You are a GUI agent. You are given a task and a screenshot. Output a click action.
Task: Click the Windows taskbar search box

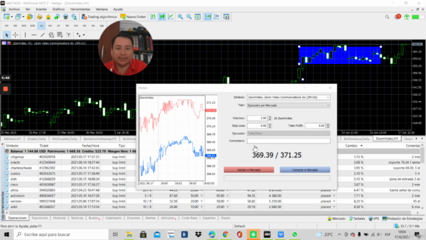(x=61, y=234)
